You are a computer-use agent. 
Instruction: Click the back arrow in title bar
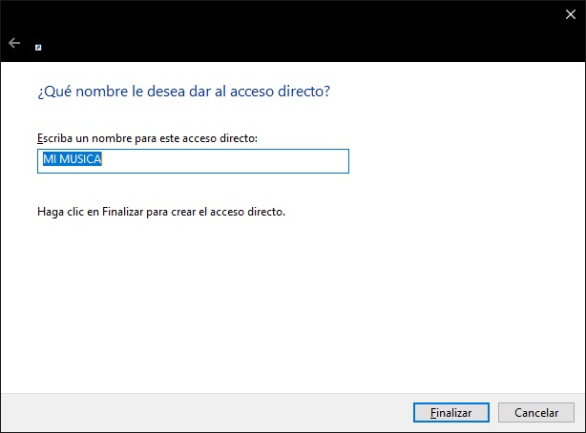14,43
